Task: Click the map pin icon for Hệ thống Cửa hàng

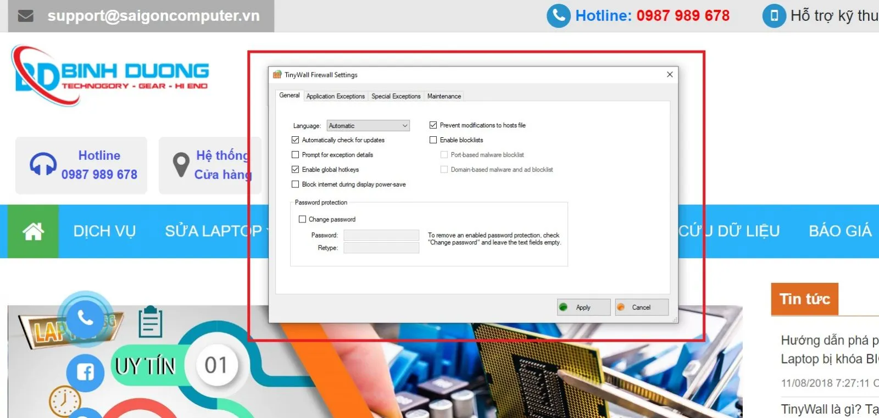Action: 181,165
